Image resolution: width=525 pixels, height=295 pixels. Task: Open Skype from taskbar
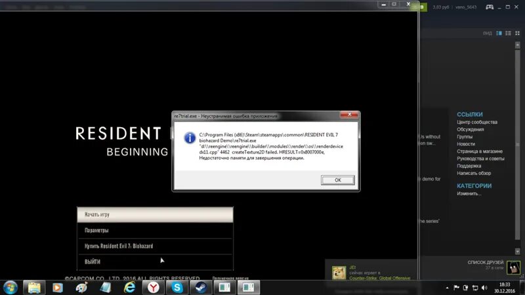[x=177, y=288]
